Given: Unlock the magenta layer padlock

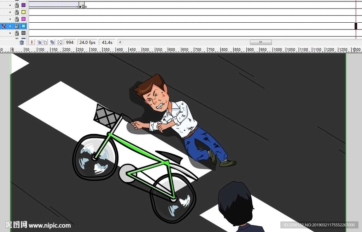Looking at the screenshot, I should coord(17,19).
